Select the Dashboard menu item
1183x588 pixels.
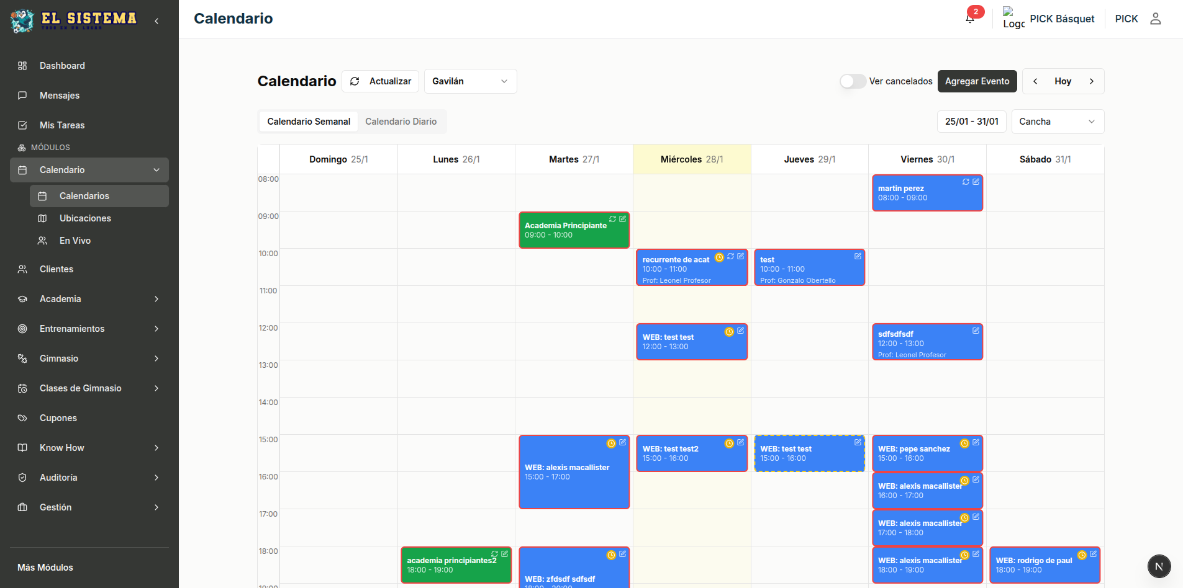62,66
